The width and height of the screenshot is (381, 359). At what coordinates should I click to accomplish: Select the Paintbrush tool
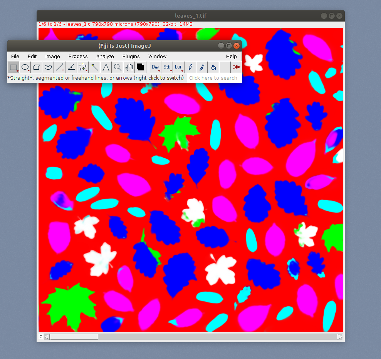click(201, 67)
